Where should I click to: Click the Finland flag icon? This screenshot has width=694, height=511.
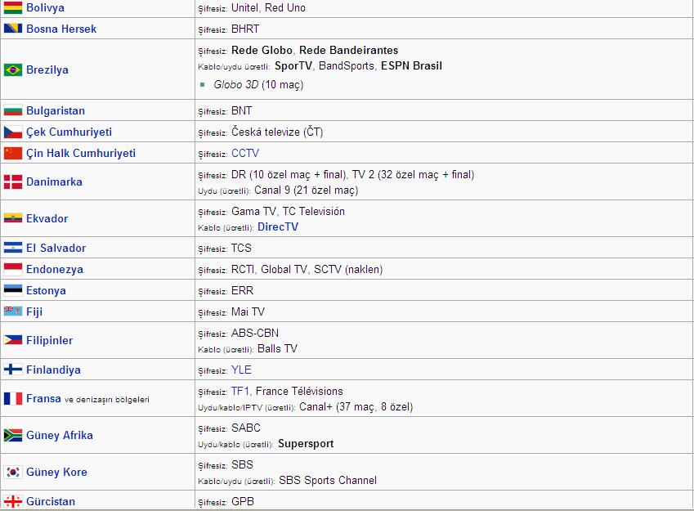pyautogui.click(x=13, y=370)
